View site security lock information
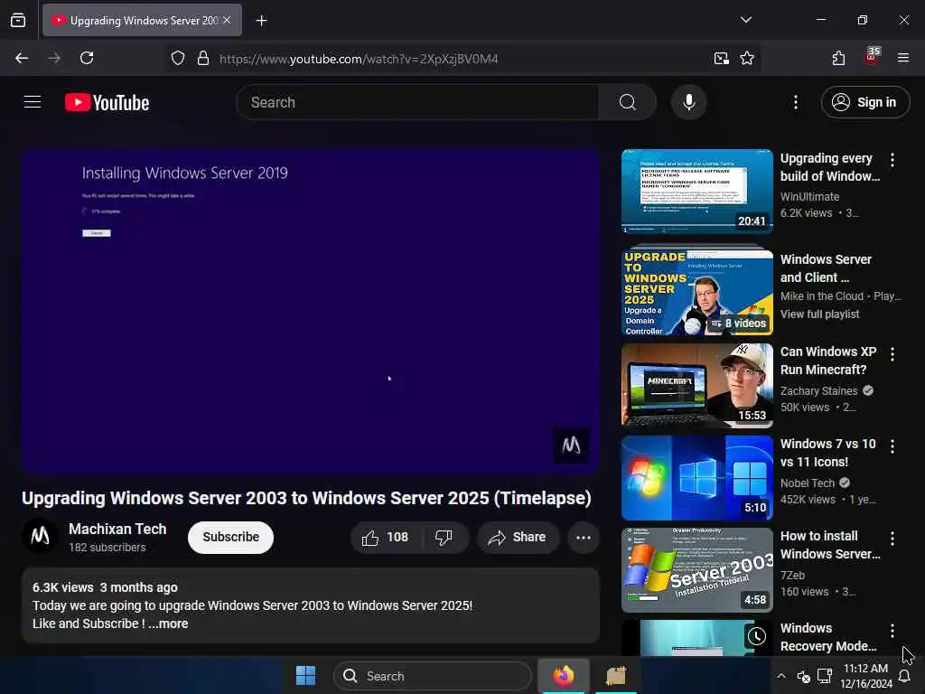 203,58
